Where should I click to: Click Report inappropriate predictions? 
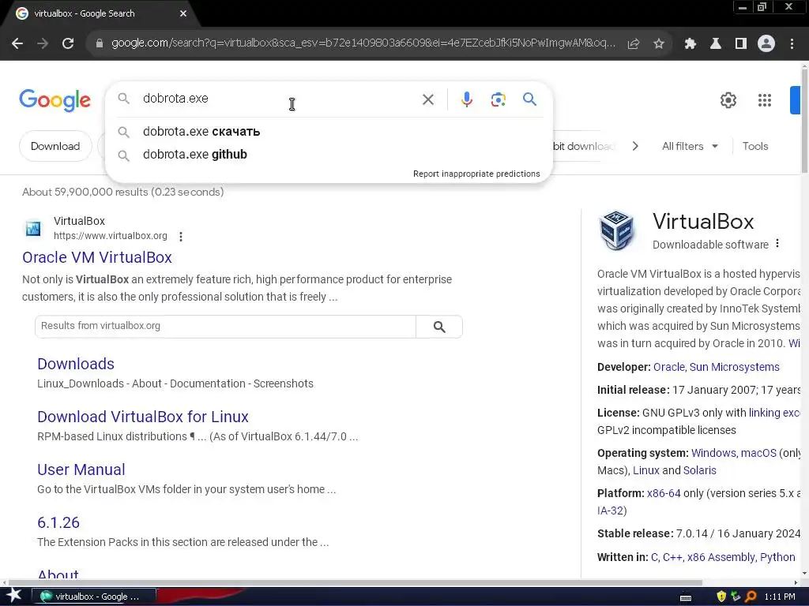pos(476,174)
